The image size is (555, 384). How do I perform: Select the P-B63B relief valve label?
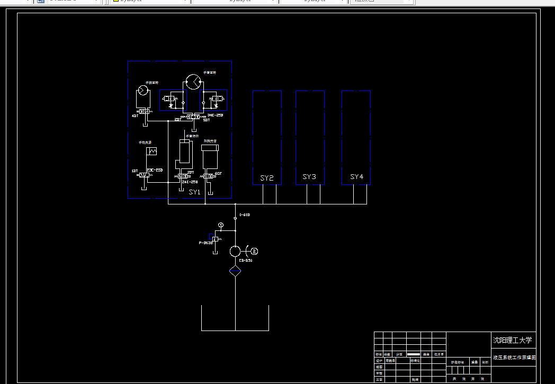206,243
